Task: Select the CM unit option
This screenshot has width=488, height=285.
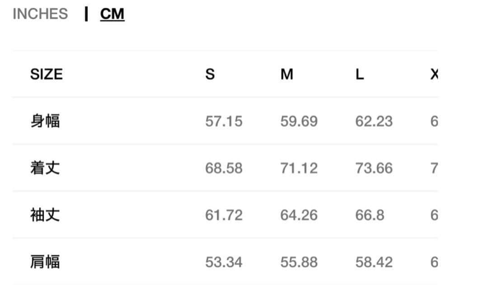Action: pyautogui.click(x=112, y=14)
